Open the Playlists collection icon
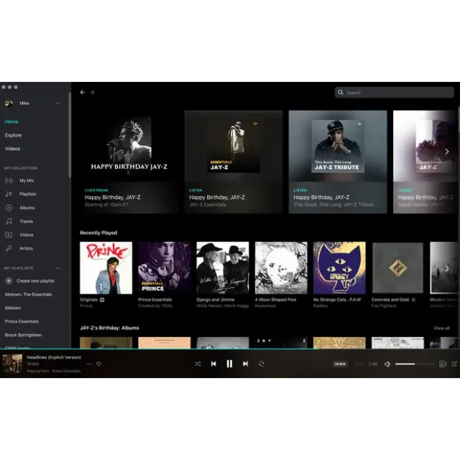Image resolution: width=460 pixels, height=460 pixels. pyautogui.click(x=9, y=194)
